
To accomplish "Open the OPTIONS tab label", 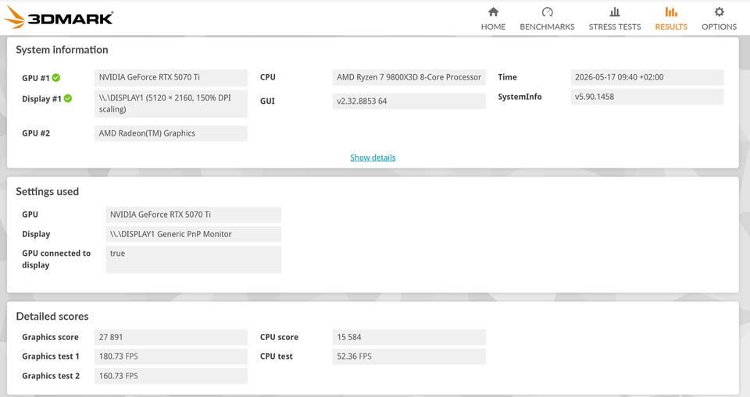I will coord(719,27).
